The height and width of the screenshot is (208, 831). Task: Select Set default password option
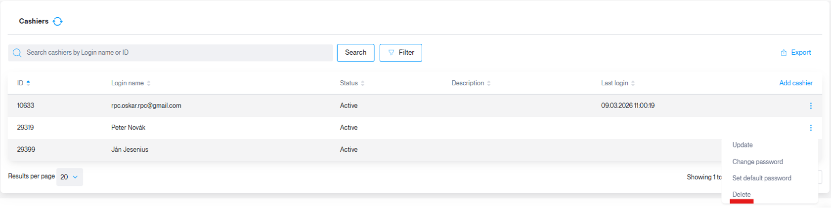point(762,178)
